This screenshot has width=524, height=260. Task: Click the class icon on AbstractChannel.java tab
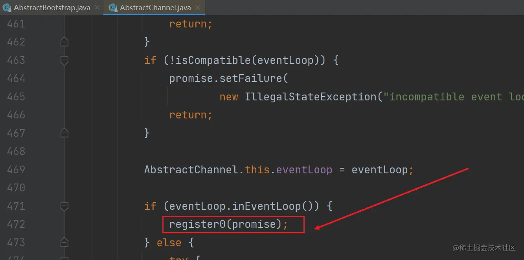coord(113,7)
